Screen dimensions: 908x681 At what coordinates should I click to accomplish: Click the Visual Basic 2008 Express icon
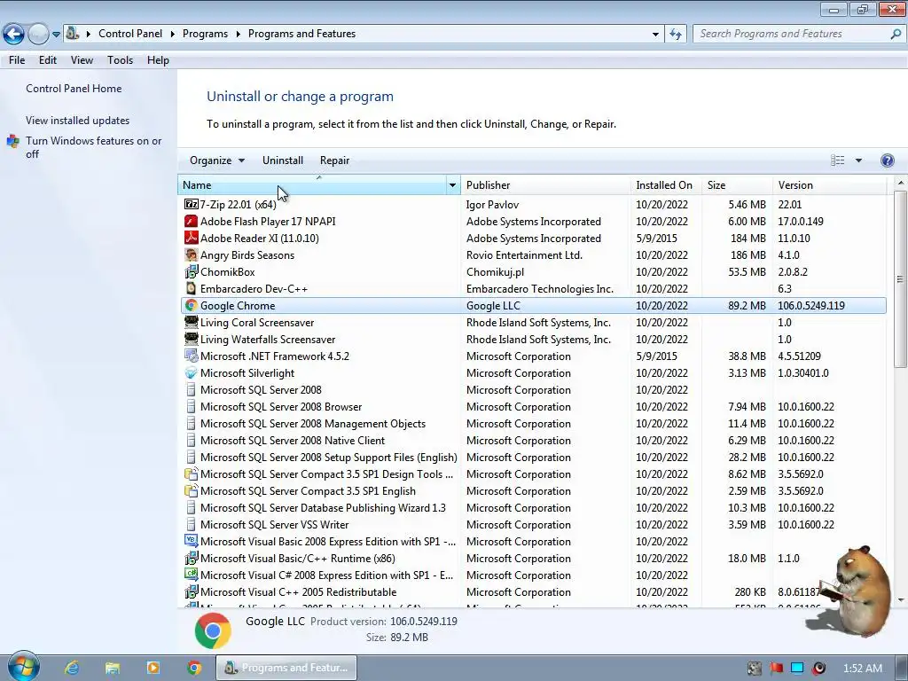click(192, 541)
